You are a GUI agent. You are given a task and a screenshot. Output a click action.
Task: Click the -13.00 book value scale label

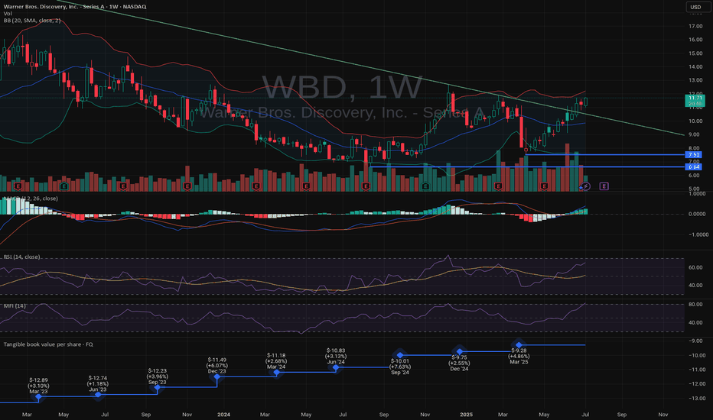pyautogui.click(x=695, y=398)
